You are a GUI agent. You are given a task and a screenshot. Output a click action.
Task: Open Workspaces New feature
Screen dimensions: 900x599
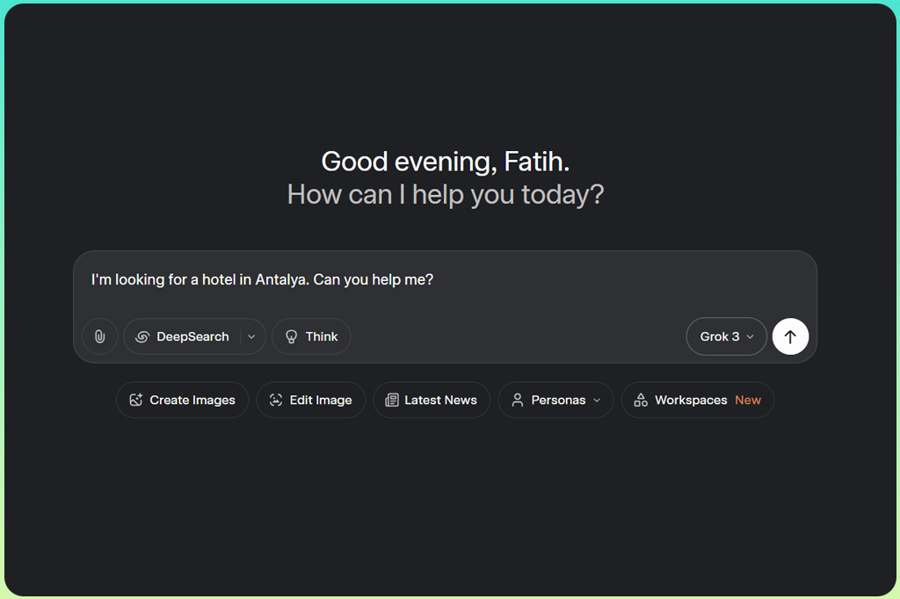[x=697, y=400]
